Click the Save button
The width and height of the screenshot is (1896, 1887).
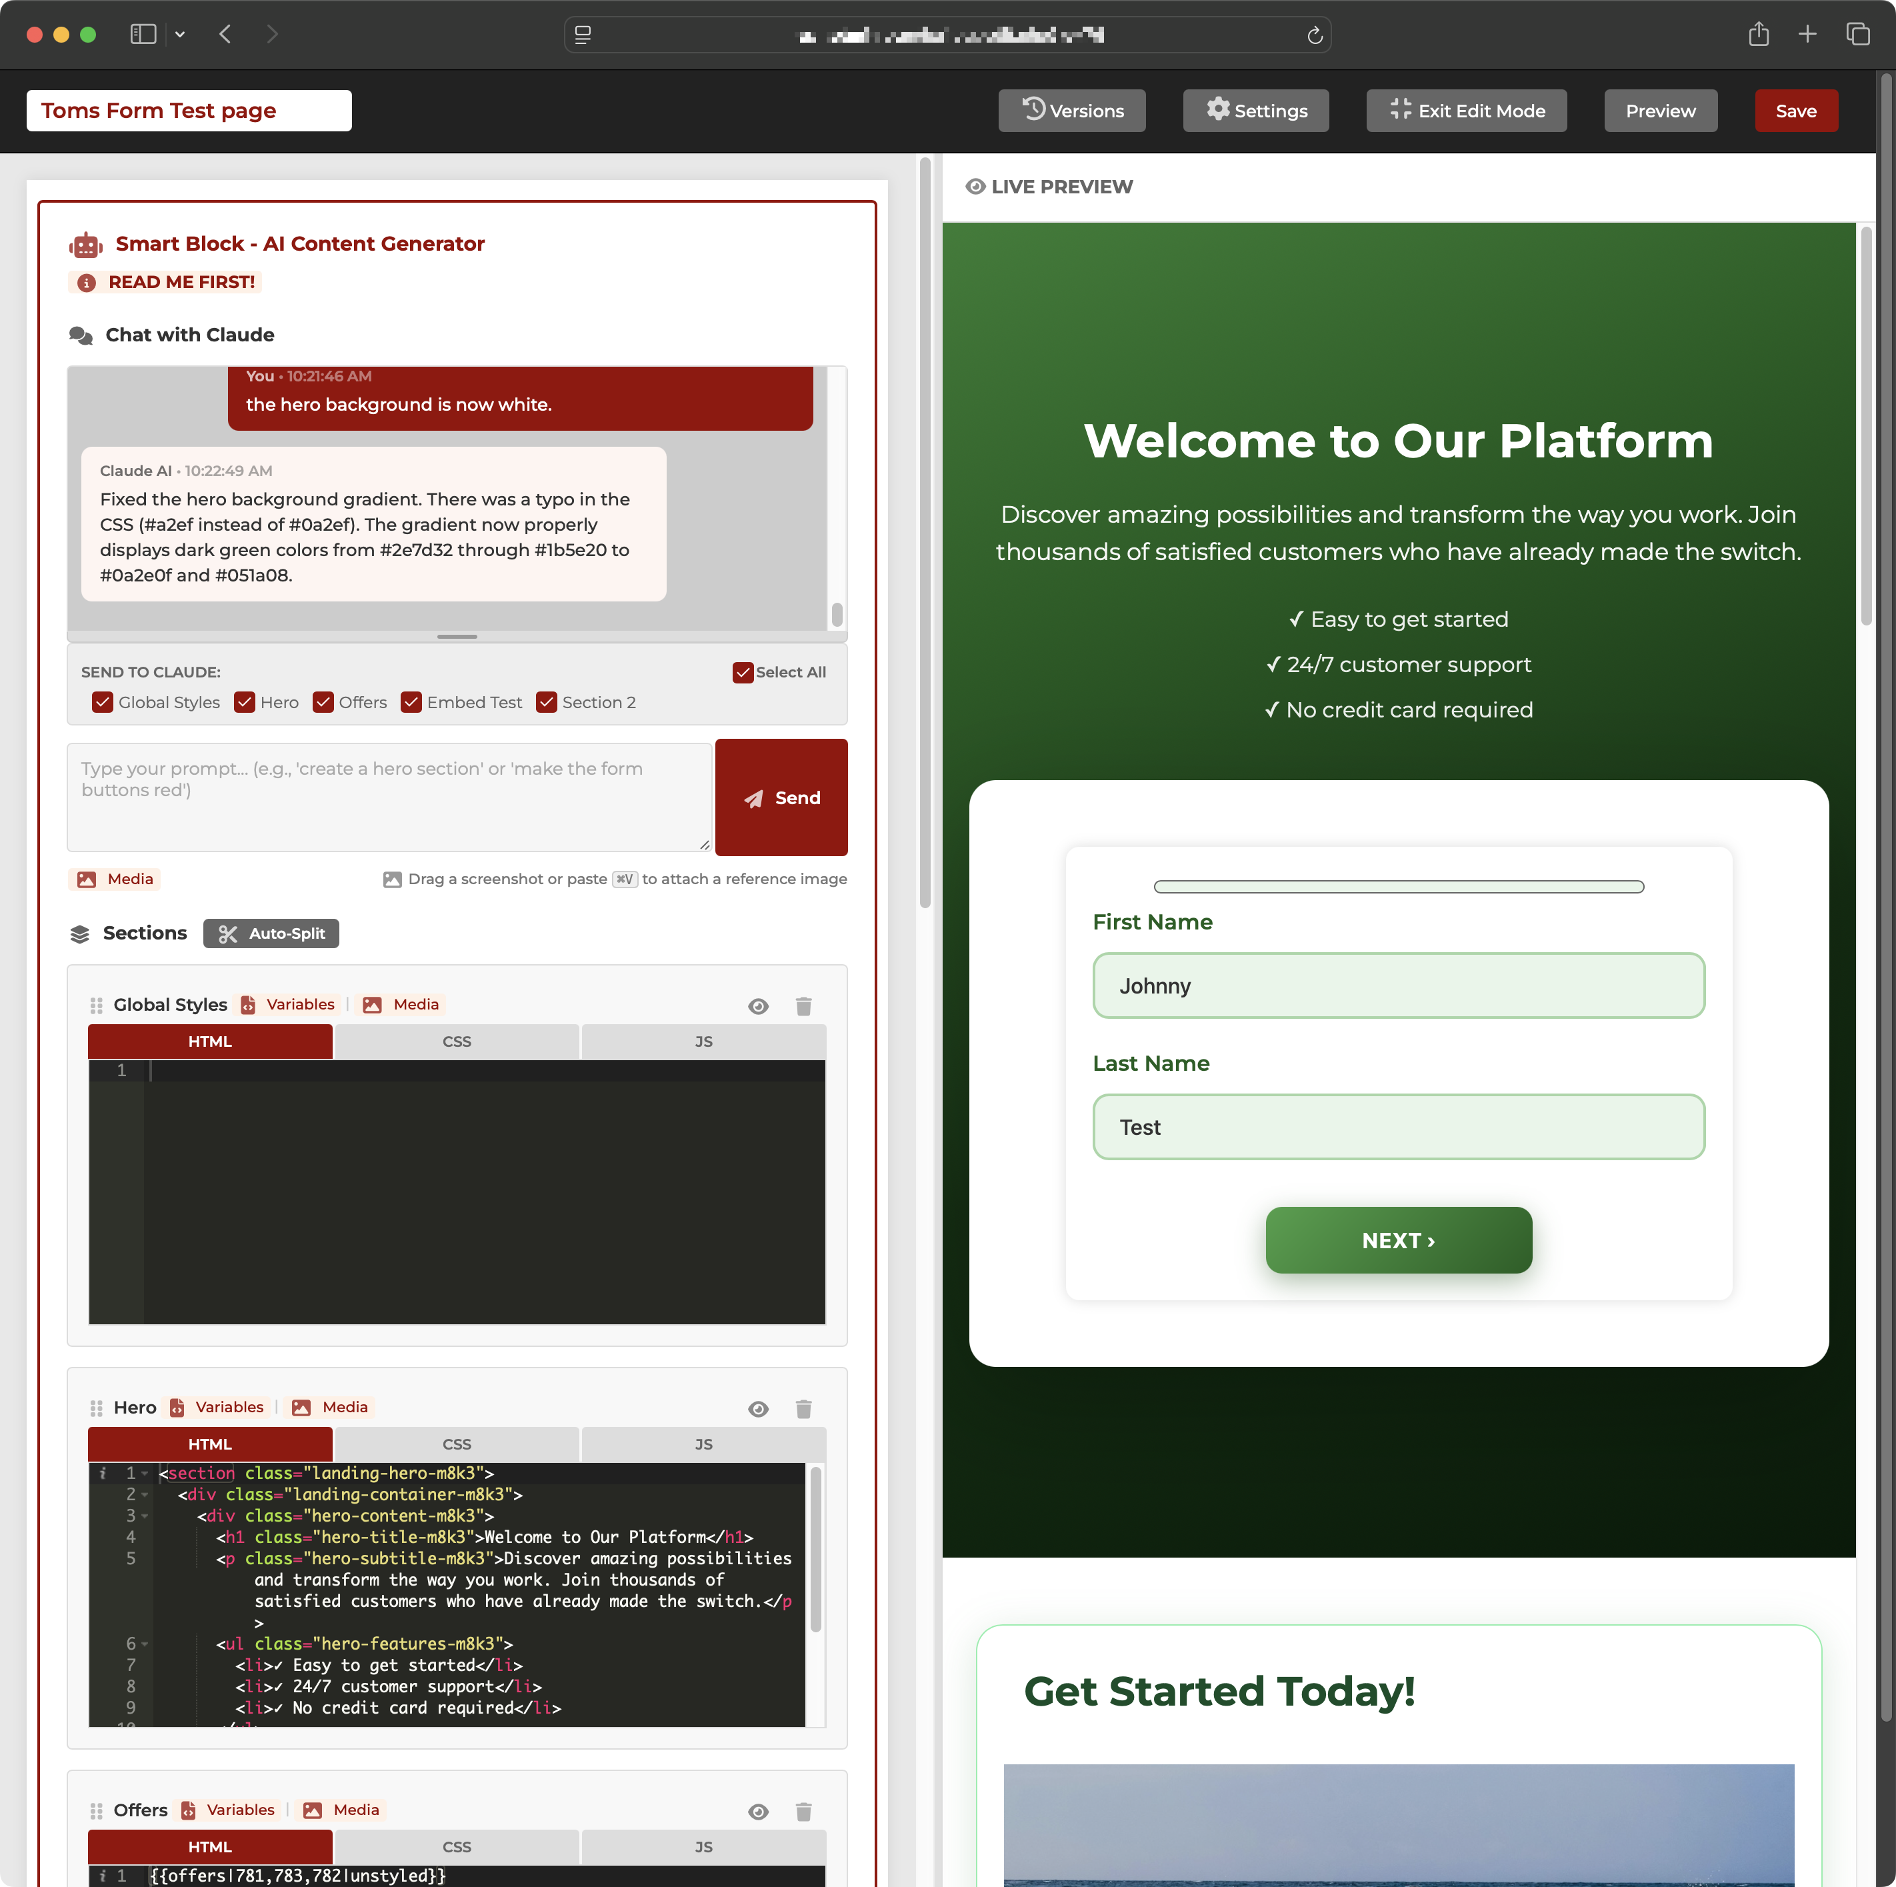point(1796,110)
